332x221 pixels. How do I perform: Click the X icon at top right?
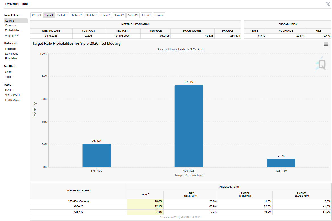(x=328, y=4)
